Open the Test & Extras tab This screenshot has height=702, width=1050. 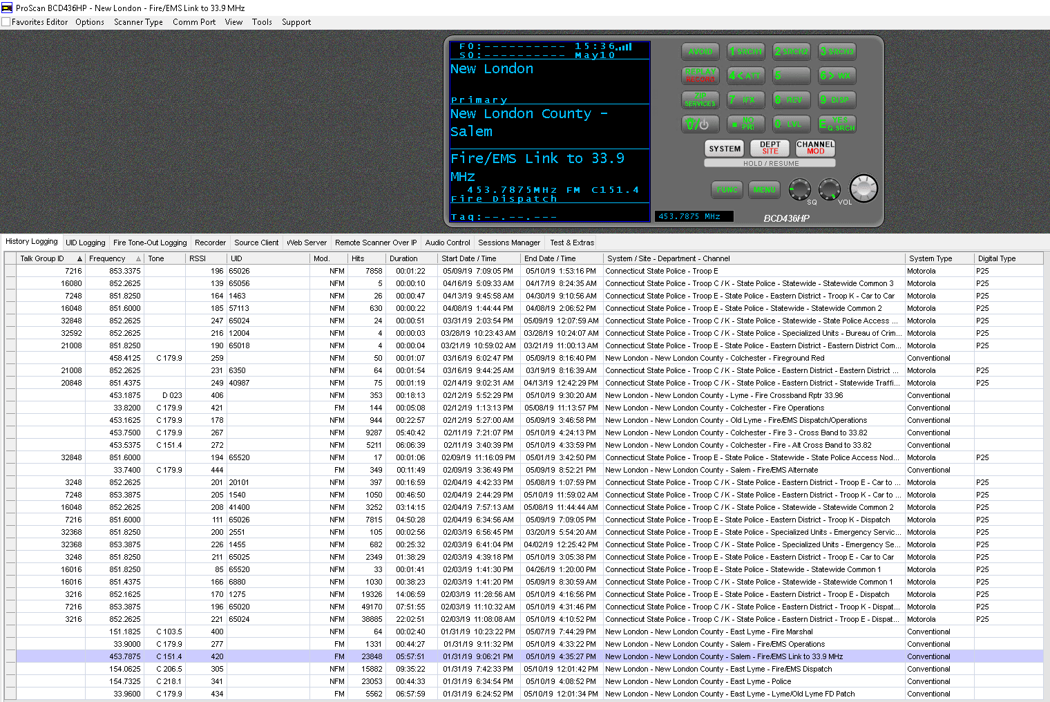[572, 243]
